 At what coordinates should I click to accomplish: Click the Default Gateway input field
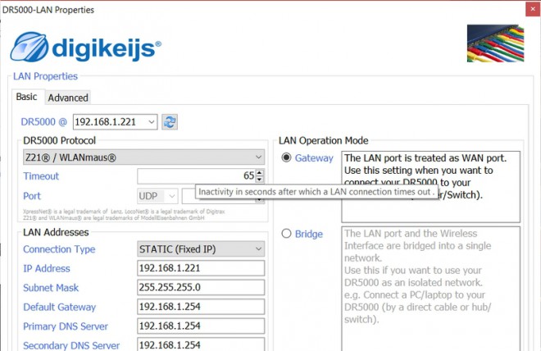tap(201, 307)
